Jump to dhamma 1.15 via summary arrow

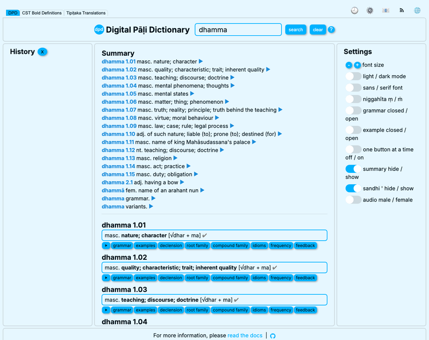(196, 174)
